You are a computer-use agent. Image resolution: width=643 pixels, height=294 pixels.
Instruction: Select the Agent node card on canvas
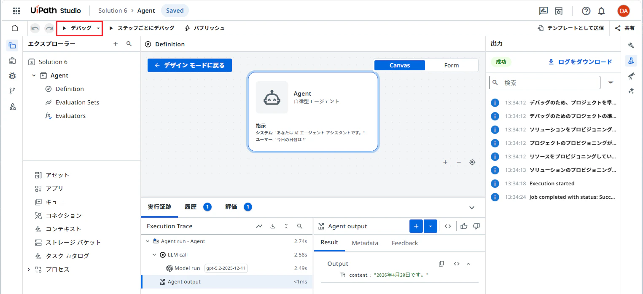tap(313, 112)
